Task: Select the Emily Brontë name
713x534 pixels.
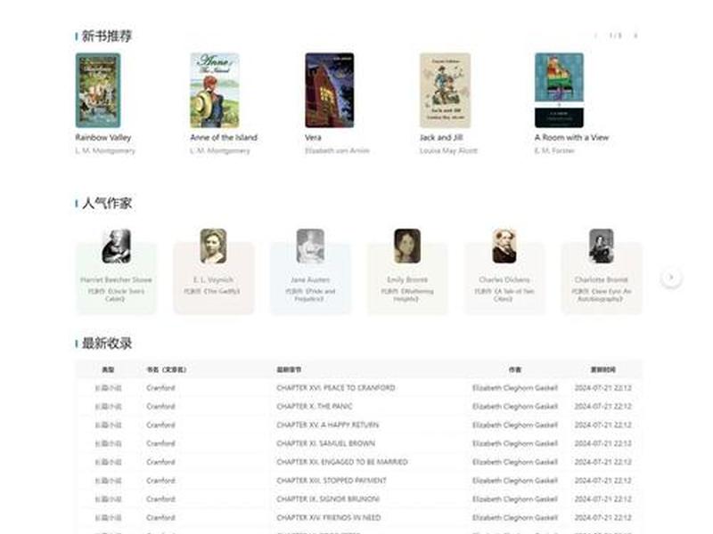Action: tap(407, 279)
